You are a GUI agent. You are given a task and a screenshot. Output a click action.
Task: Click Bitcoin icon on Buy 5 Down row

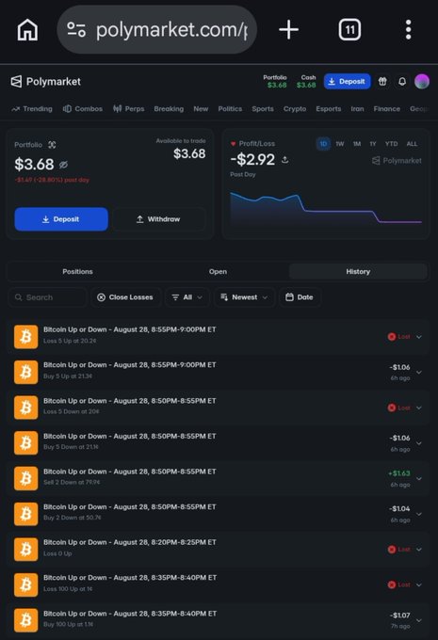25,443
